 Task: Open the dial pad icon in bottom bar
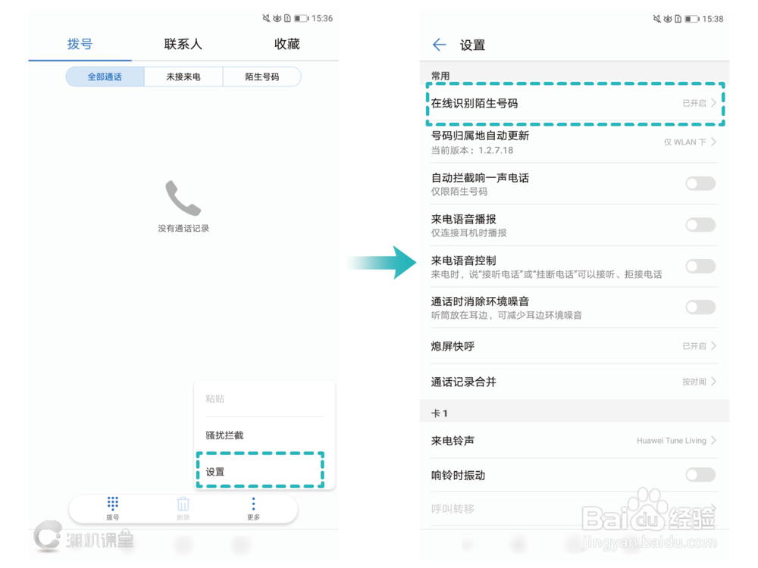(x=113, y=504)
